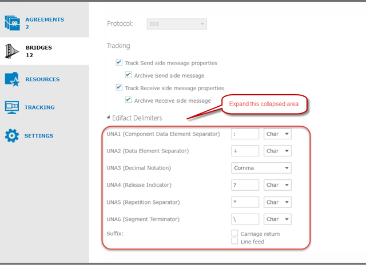Screen dimensions: 366x265
Task: Toggle Track Send side message properties
Action: coord(119,63)
